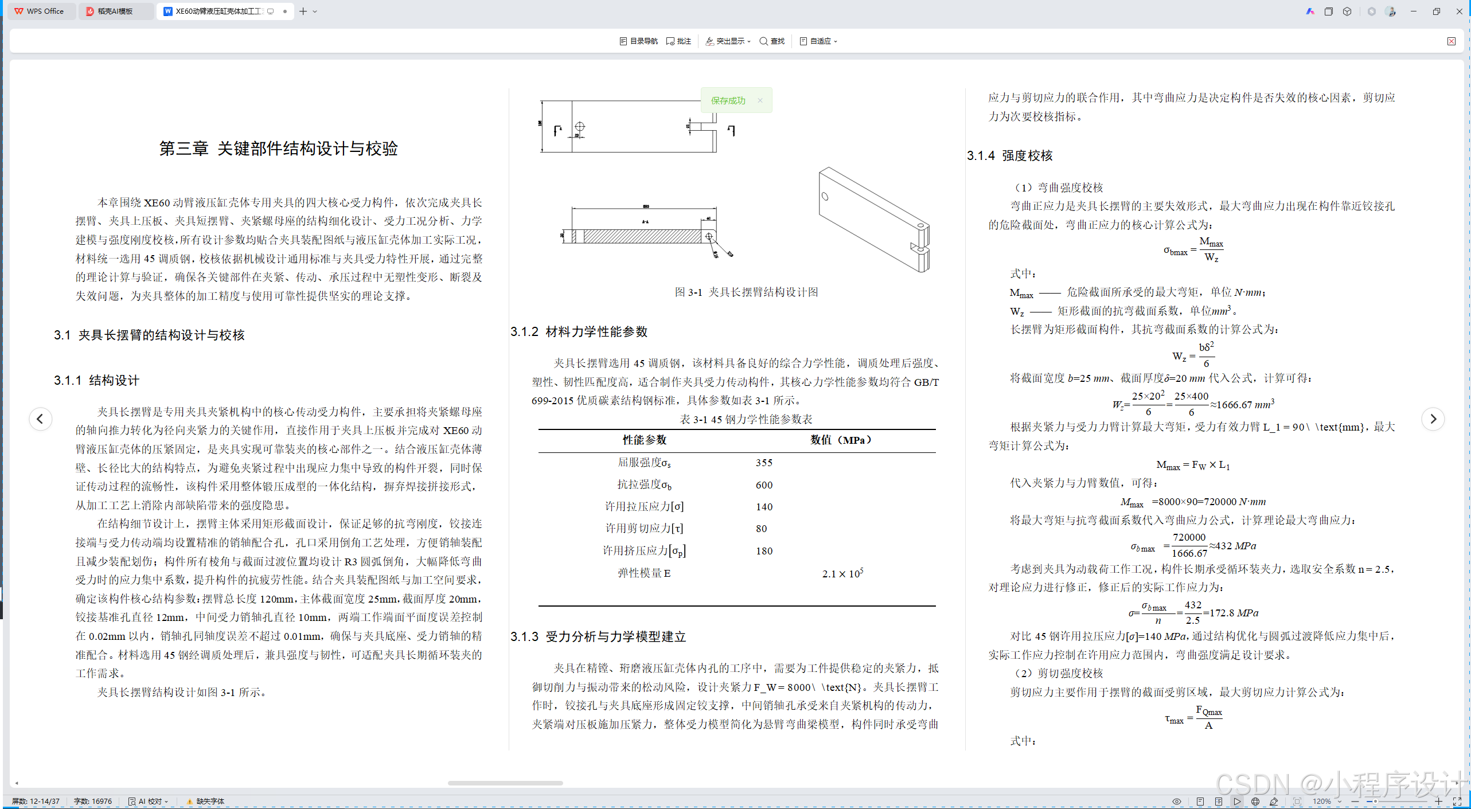Click the fit-page frame icon
Image resolution: width=1471 pixels, height=809 pixels.
click(x=1297, y=802)
